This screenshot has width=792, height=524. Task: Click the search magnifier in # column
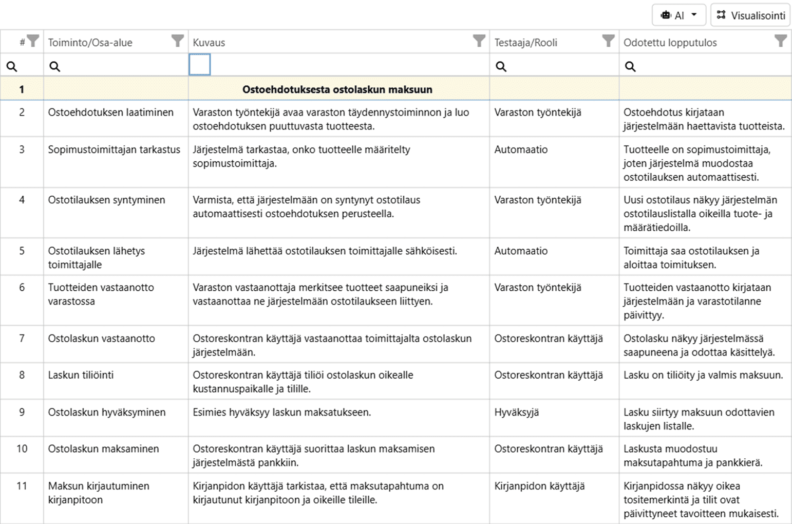point(12,66)
